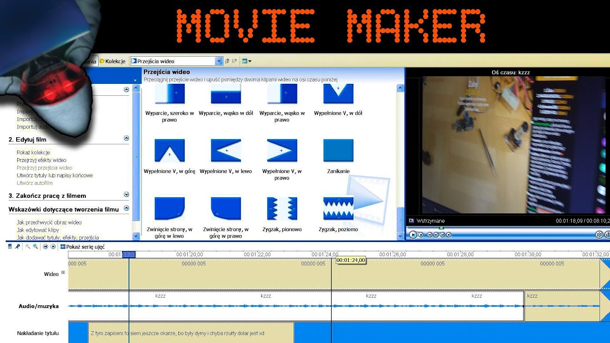Click the 00:01:26,00 mark on the time ruler
This screenshot has width=610, height=343.
tap(393, 254)
